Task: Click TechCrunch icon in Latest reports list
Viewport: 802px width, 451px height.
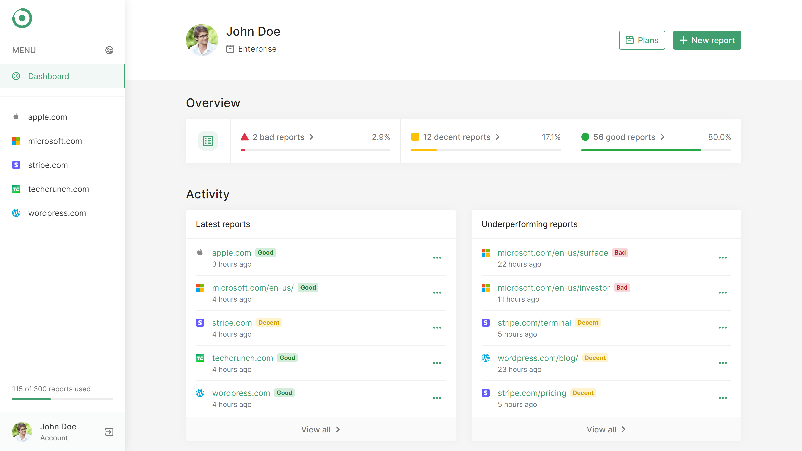Action: click(200, 358)
